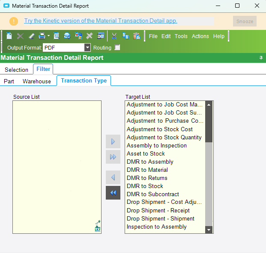Screen dimensions: 266x253
Task: Open the Kinetic version link
Action: [x=101, y=21]
